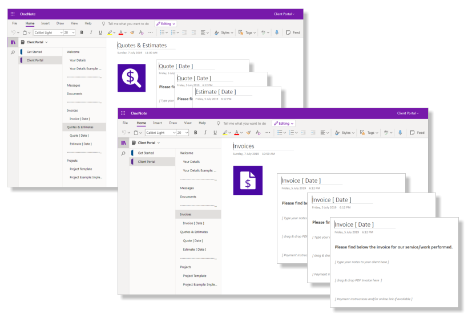
Task: Click the Invoices dollar document thumbnail
Action: 248,180
